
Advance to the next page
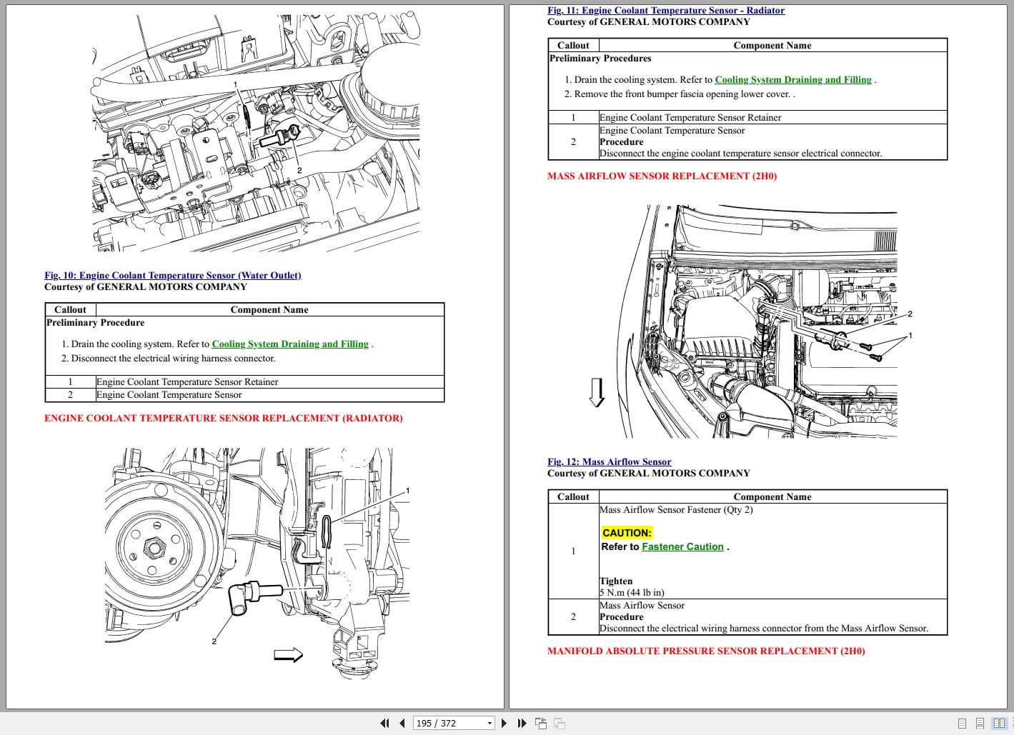(504, 723)
